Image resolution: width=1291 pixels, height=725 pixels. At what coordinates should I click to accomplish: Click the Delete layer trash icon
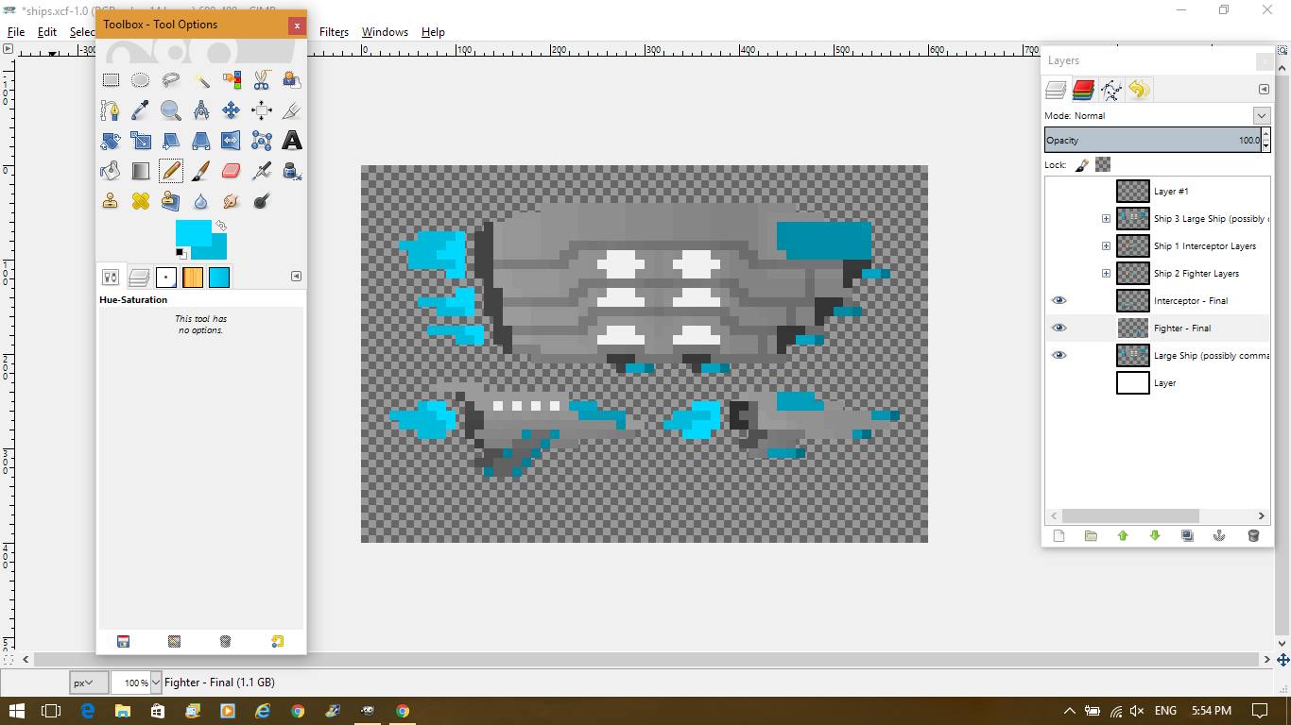[x=1253, y=535]
